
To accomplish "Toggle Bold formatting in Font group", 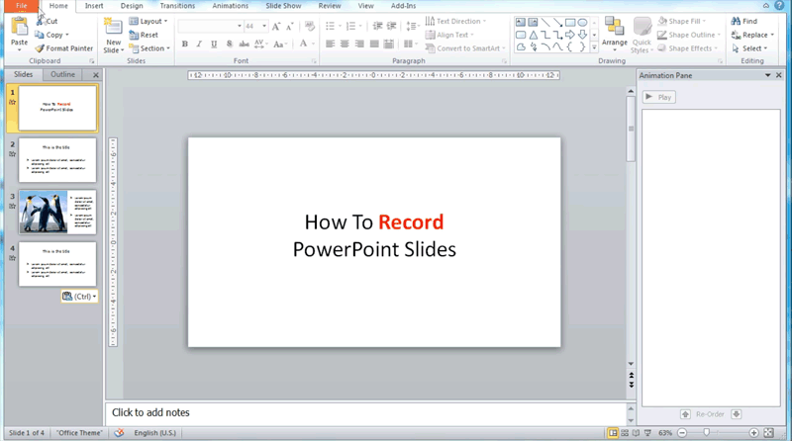I will 185,44.
